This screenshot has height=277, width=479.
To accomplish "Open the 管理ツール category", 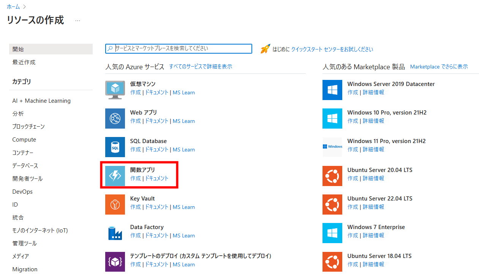I will click(x=25, y=244).
